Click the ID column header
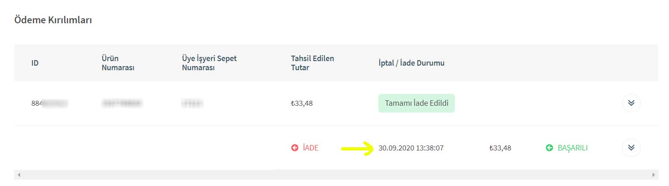This screenshot has height=186, width=669. 35,63
